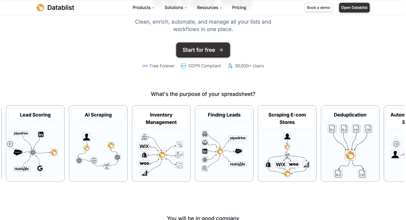This screenshot has width=406, height=220.
Task: Expand the Solutions dropdown menu
Action: pos(176,7)
